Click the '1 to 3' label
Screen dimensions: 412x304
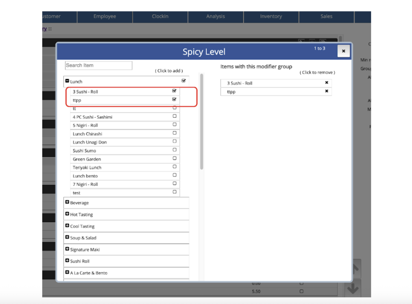[x=320, y=48]
